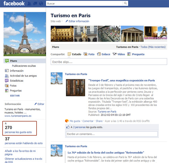The image size is (169, 163).
Task: Click the orange RSS Graffiti icon
Action: 67,121
